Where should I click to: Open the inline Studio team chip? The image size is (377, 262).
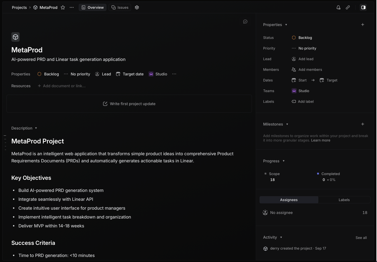[158, 74]
